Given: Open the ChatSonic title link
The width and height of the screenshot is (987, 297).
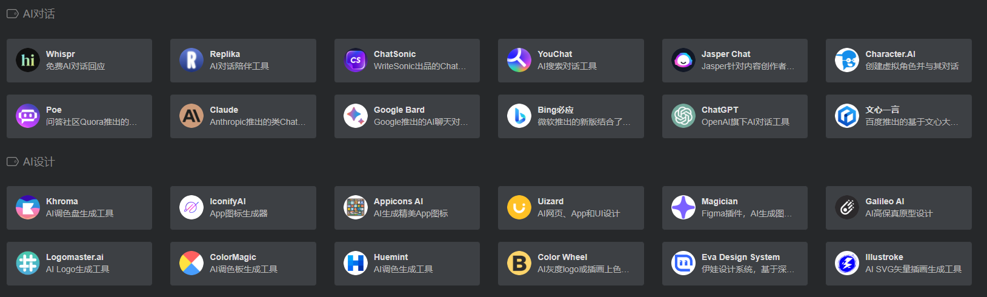Looking at the screenshot, I should coord(394,54).
